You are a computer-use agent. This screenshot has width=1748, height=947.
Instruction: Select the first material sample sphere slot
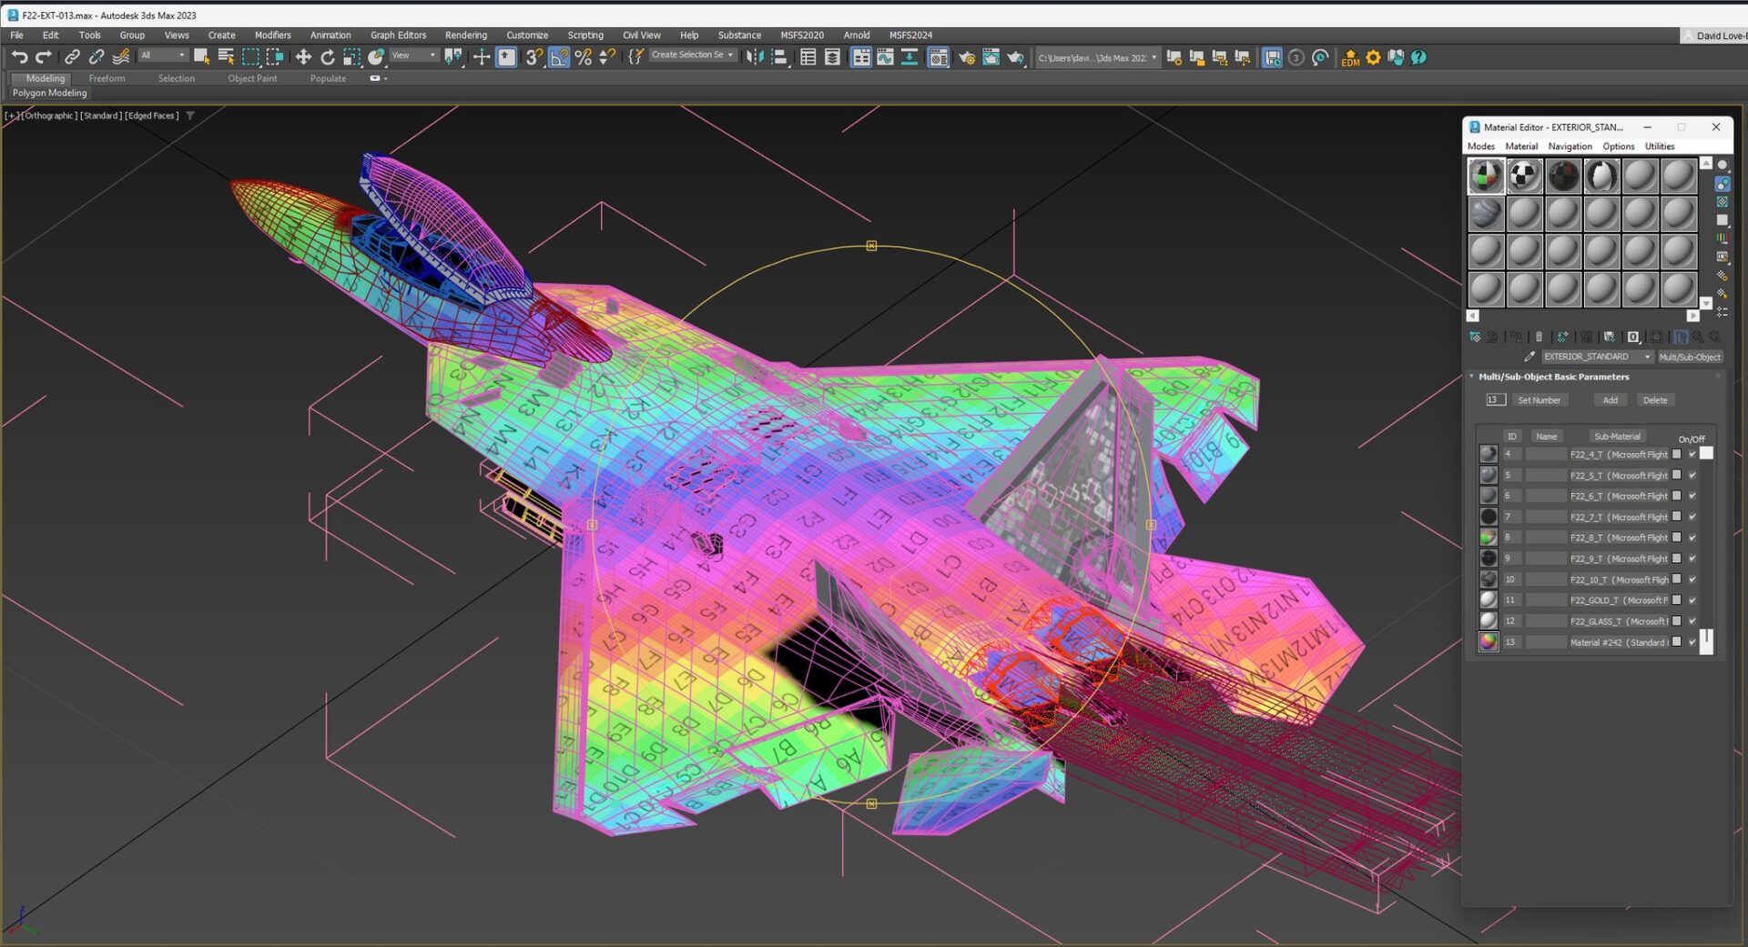click(1486, 176)
